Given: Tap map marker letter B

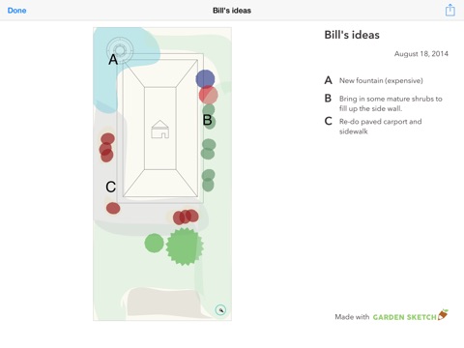Looking at the screenshot, I should [x=207, y=120].
